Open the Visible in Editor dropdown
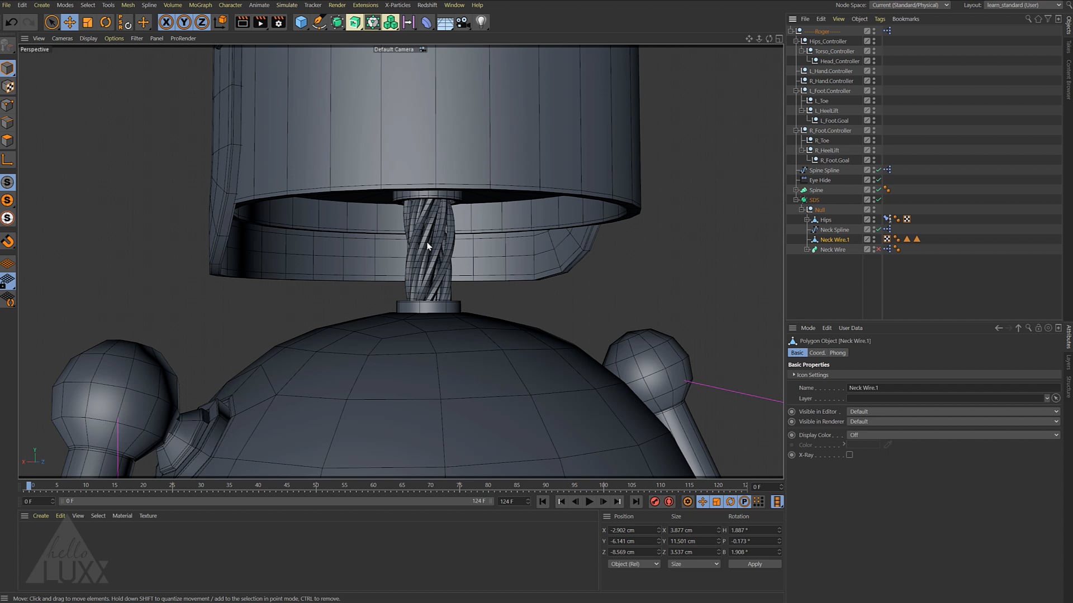Screen dimensions: 1073x603 [x=953, y=411]
